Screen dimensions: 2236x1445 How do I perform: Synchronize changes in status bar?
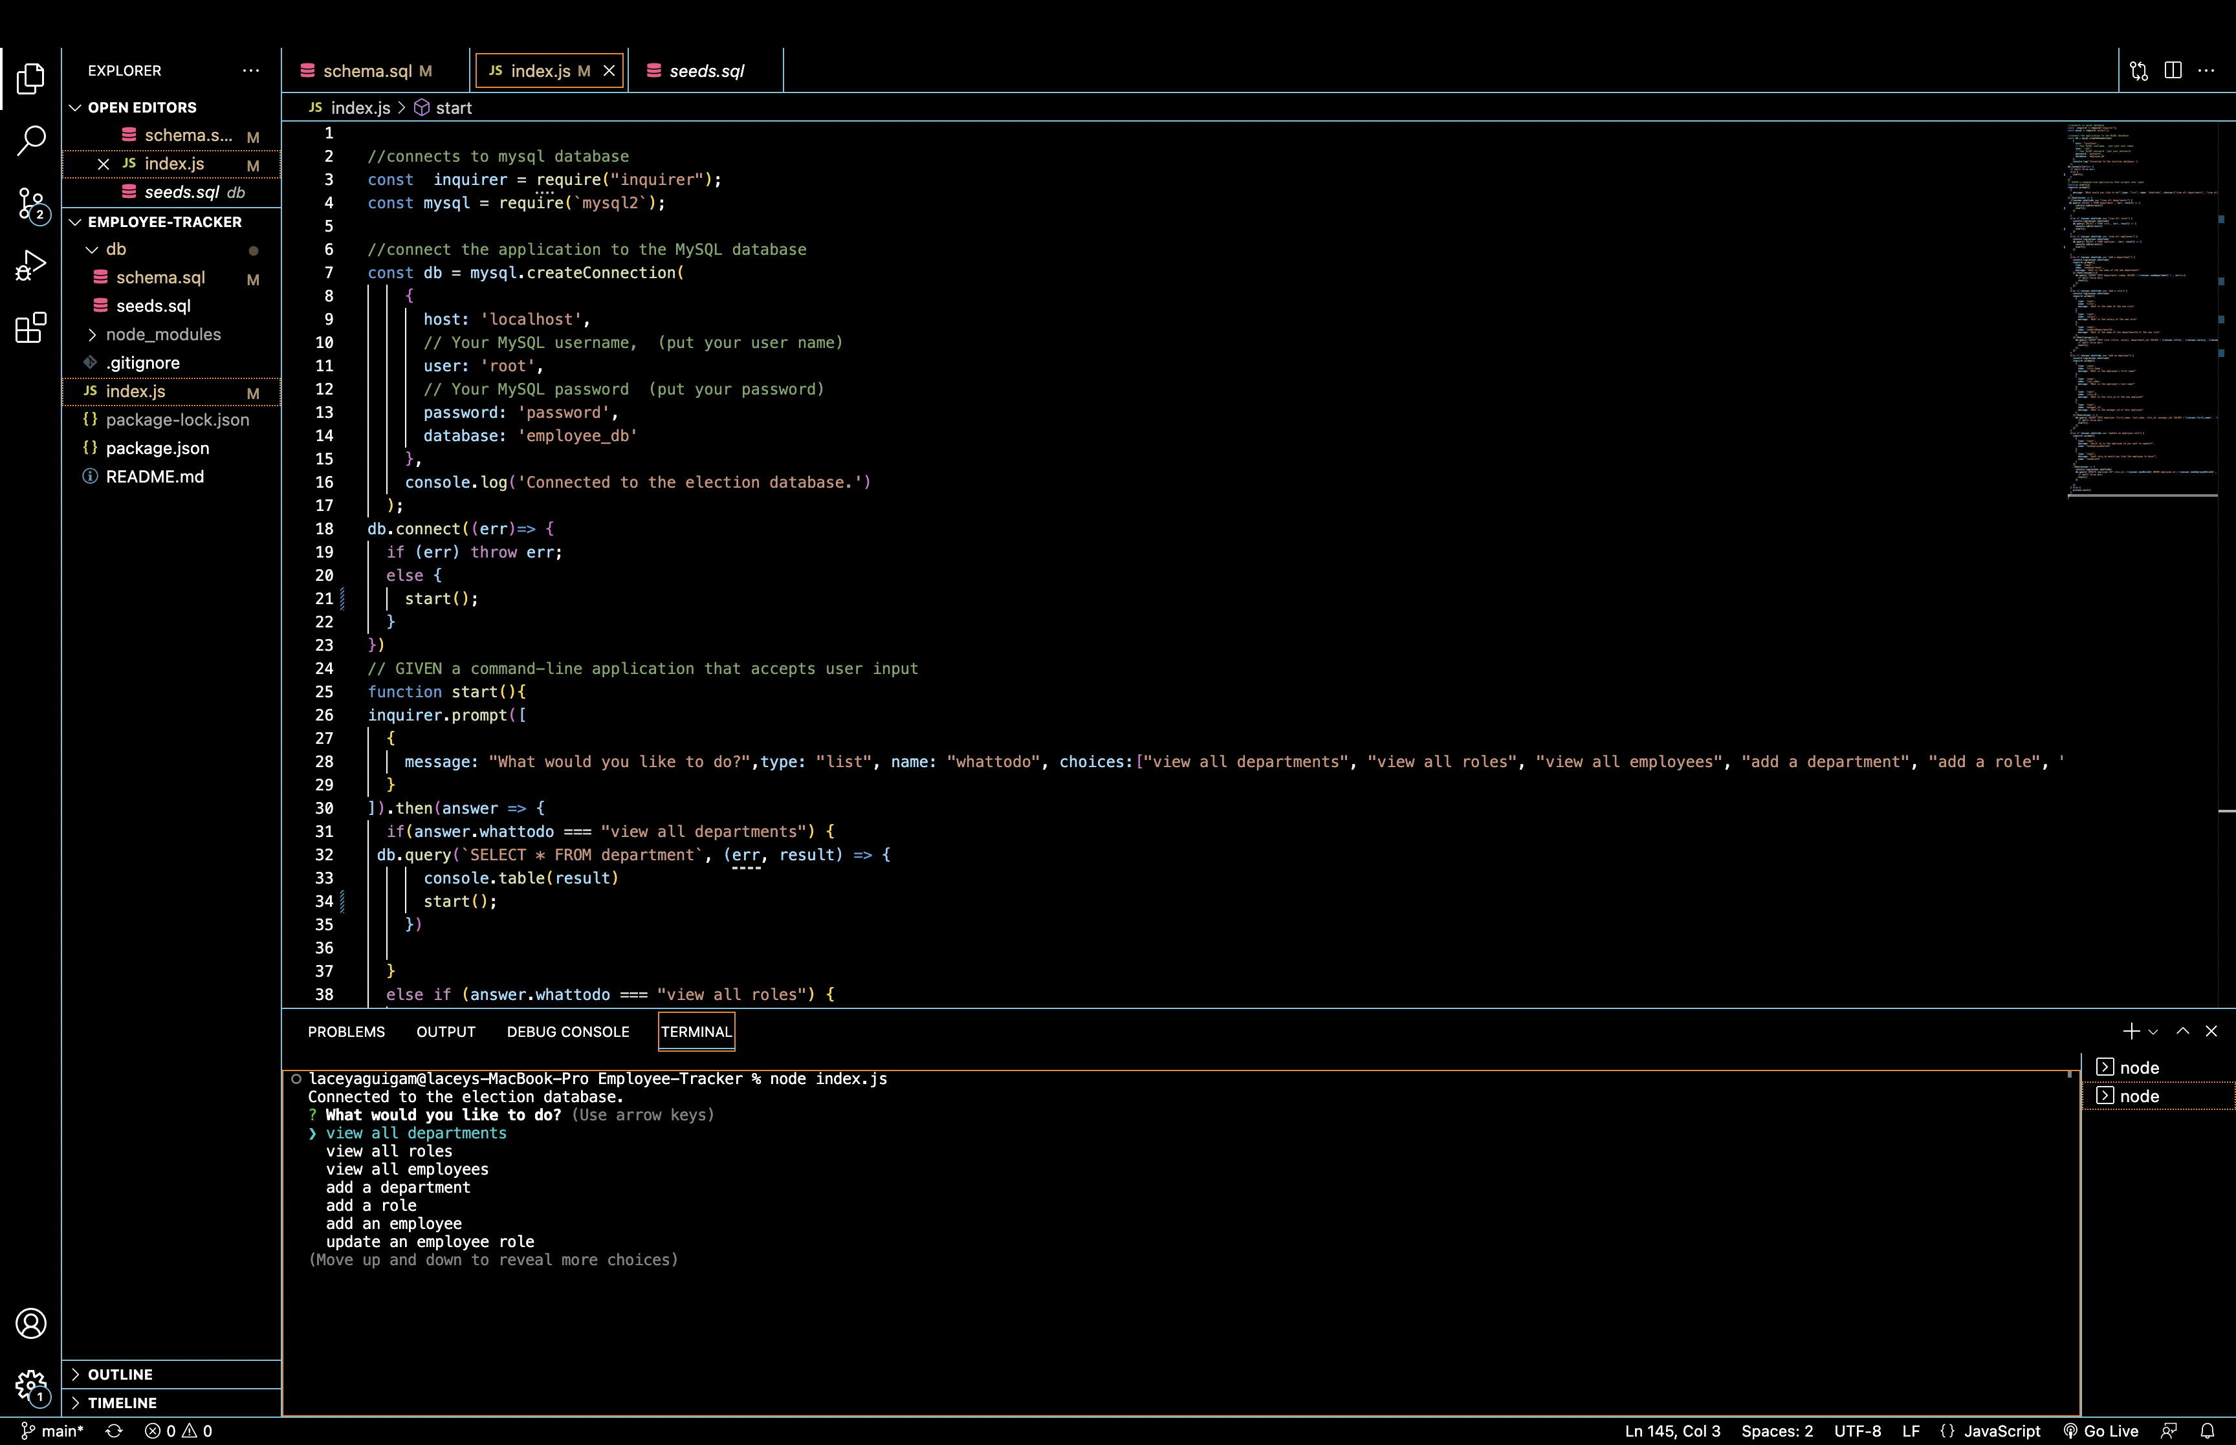(113, 1431)
